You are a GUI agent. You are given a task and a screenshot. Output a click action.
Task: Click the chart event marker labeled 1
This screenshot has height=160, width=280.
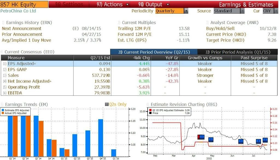[x=241, y=141]
